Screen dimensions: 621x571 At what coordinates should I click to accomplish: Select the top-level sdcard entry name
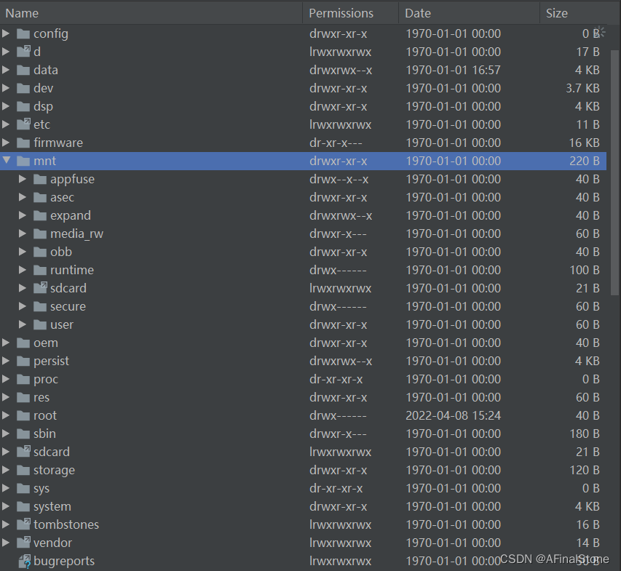click(x=52, y=452)
